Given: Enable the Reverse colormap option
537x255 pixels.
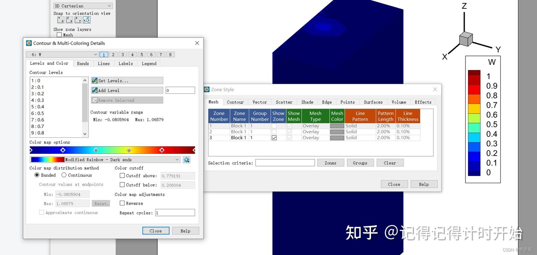Looking at the screenshot, I should (122, 203).
